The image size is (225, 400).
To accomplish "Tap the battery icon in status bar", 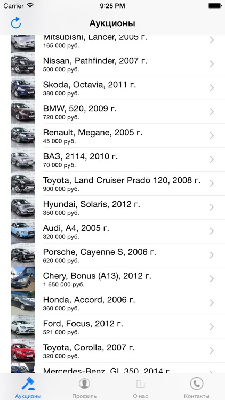I will point(215,6).
